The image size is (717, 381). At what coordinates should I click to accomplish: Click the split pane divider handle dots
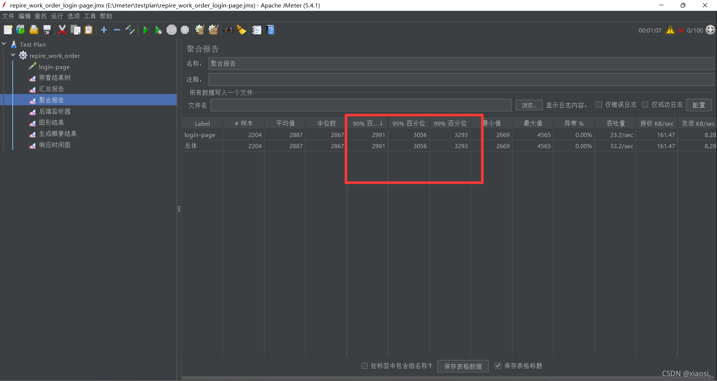[179, 209]
